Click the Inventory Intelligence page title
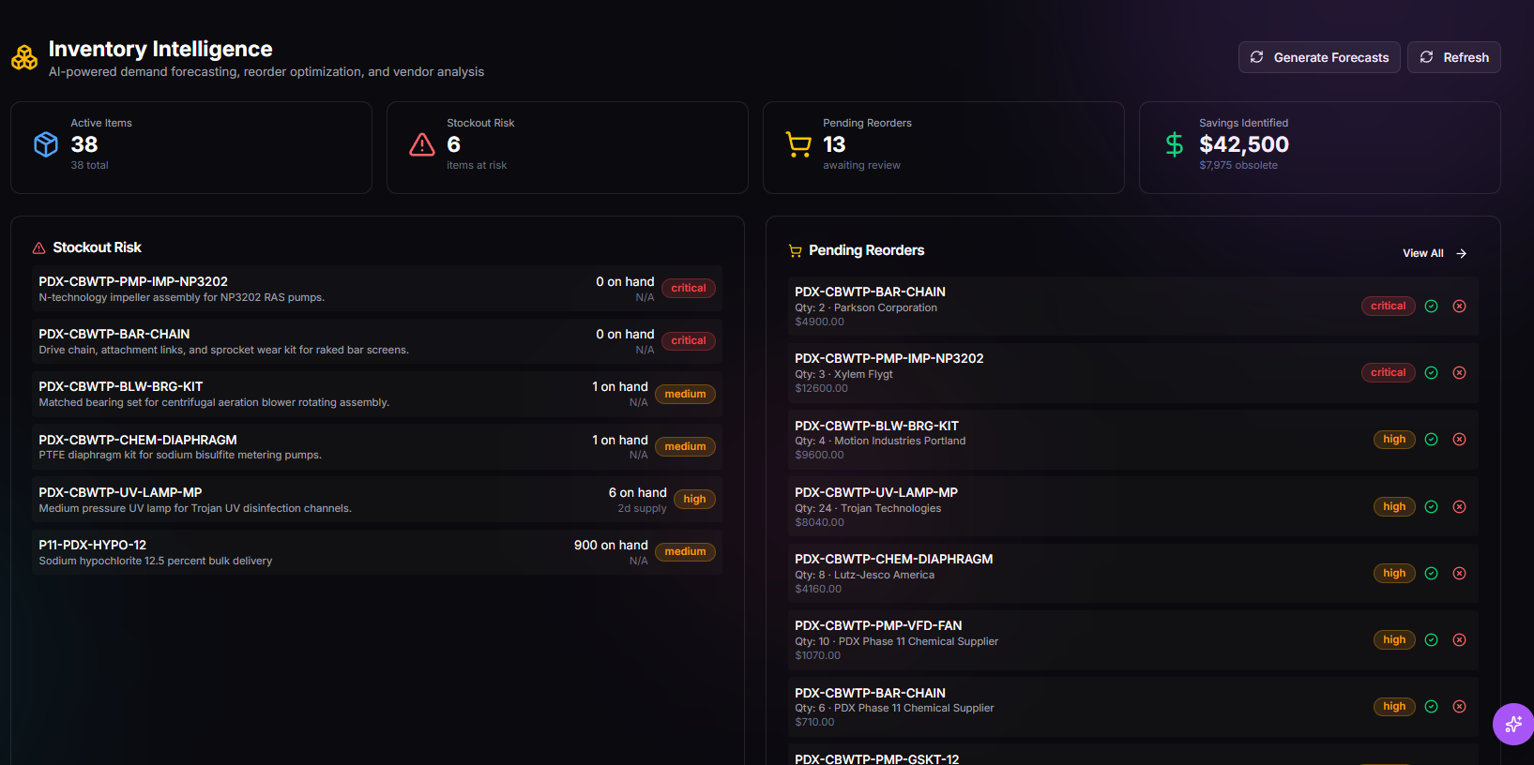This screenshot has width=1534, height=765. pyautogui.click(x=160, y=49)
